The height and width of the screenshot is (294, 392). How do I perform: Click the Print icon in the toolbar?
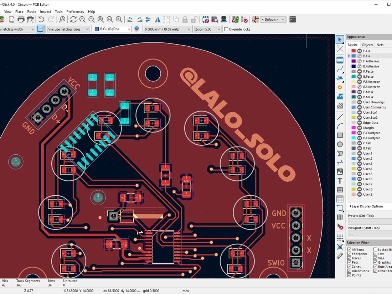click(x=21, y=20)
